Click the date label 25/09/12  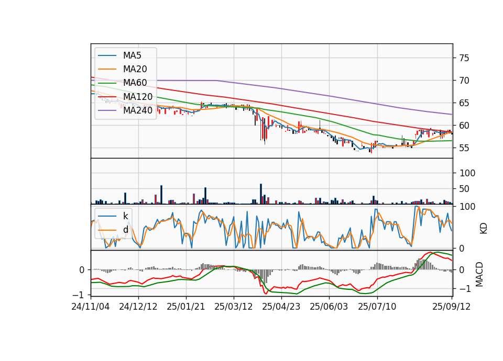coord(451,307)
